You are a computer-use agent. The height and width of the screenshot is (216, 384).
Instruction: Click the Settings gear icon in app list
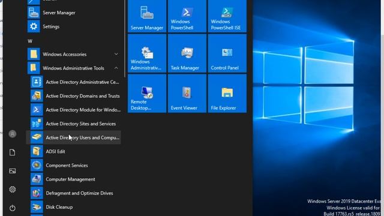tap(34, 26)
